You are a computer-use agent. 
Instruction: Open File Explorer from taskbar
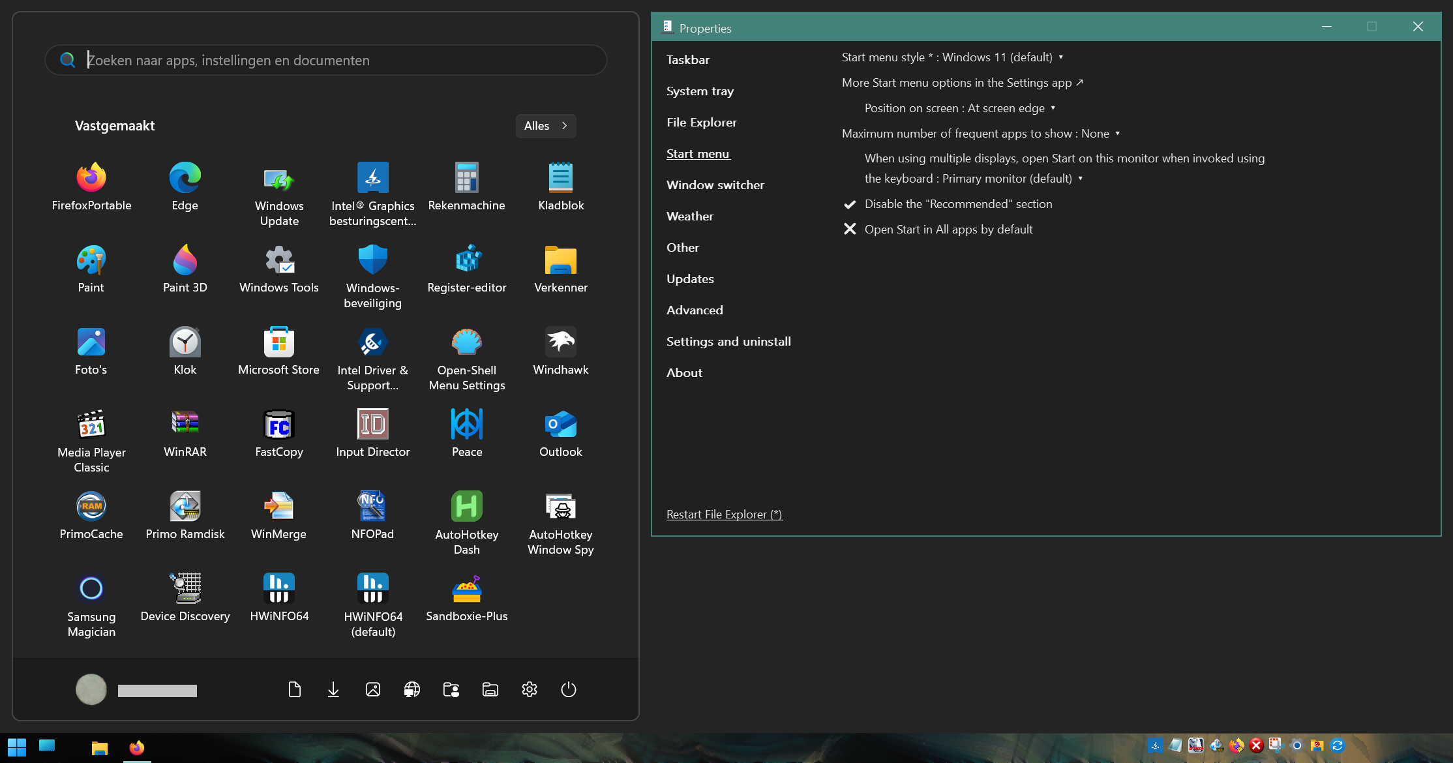[x=99, y=747]
